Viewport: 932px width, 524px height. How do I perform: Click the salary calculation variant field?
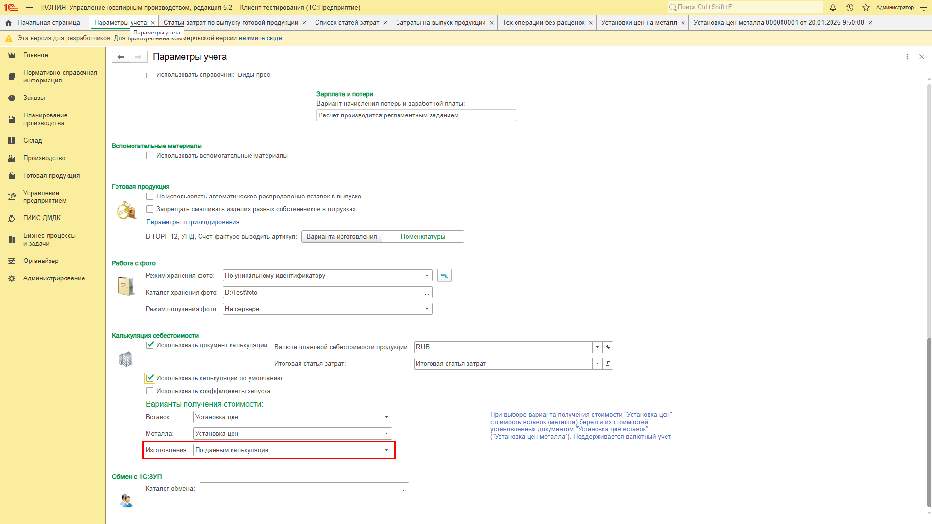416,115
